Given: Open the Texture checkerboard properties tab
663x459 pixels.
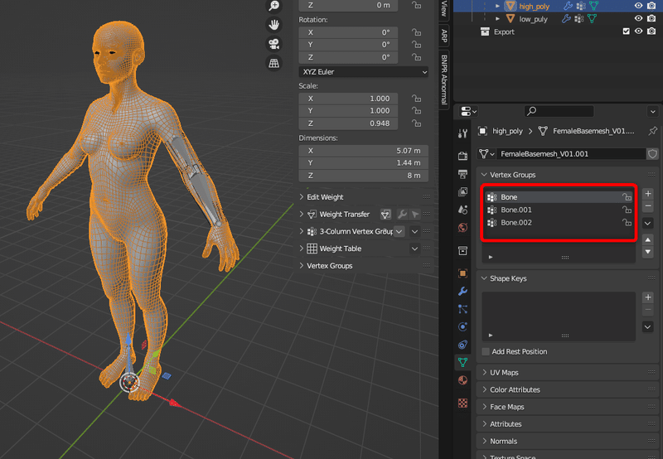Looking at the screenshot, I should point(462,403).
